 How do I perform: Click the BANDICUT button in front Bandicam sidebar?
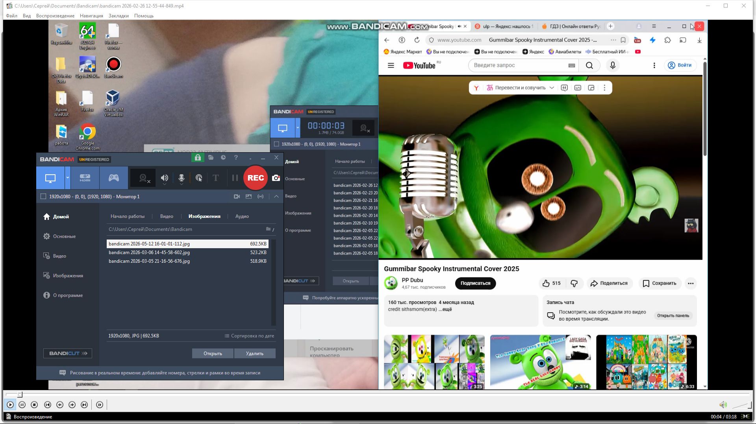[68, 354]
